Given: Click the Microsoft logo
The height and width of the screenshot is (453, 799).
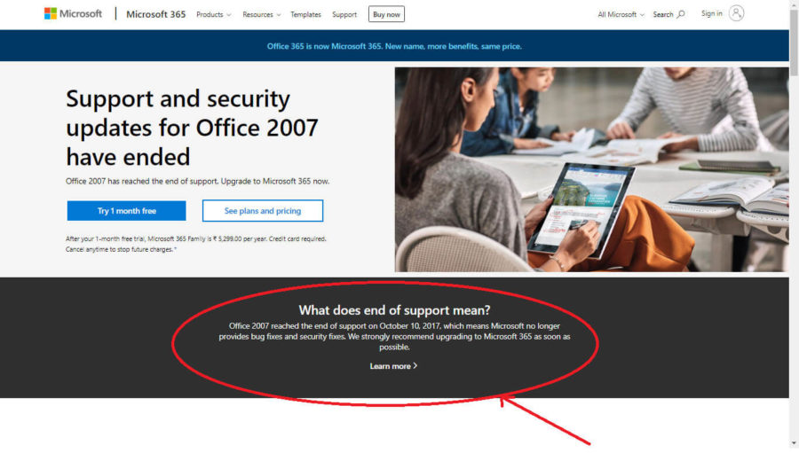Looking at the screenshot, I should point(73,14).
